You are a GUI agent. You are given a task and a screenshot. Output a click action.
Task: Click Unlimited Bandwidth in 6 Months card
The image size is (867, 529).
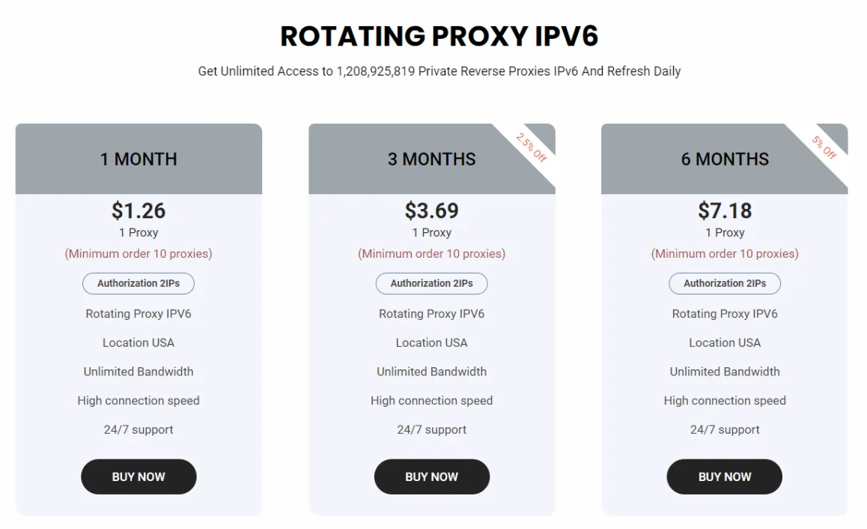click(724, 372)
